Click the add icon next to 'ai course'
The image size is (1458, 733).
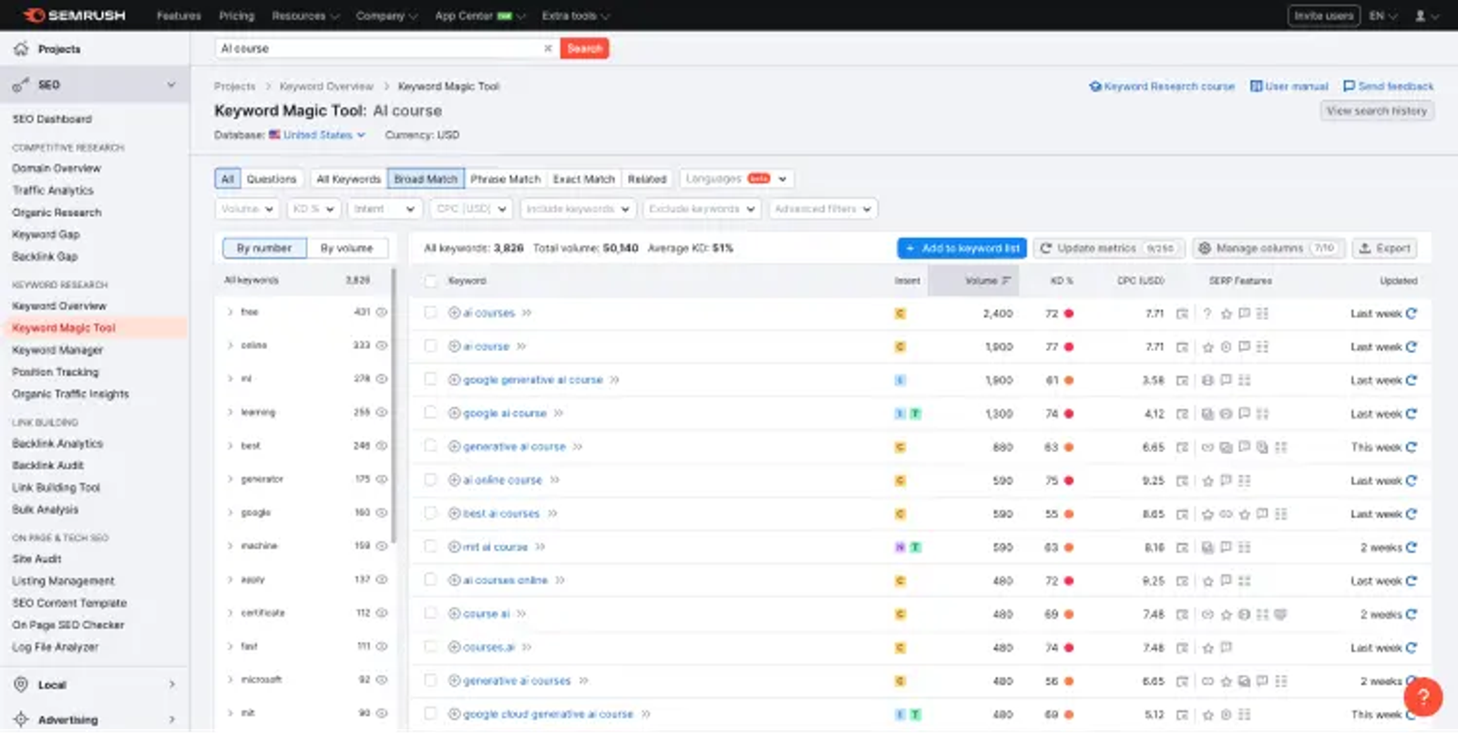pyautogui.click(x=454, y=346)
